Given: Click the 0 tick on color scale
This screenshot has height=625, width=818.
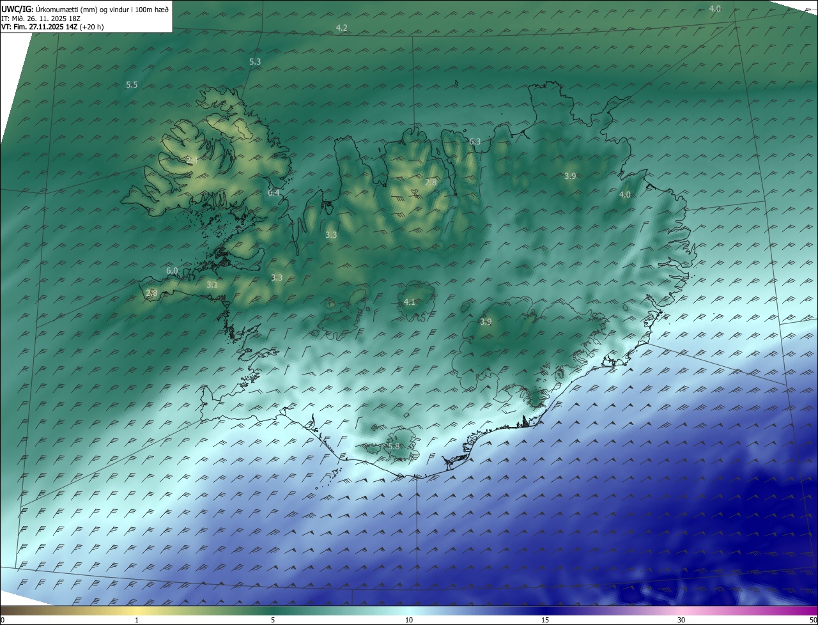Looking at the screenshot, I should 3,620.
